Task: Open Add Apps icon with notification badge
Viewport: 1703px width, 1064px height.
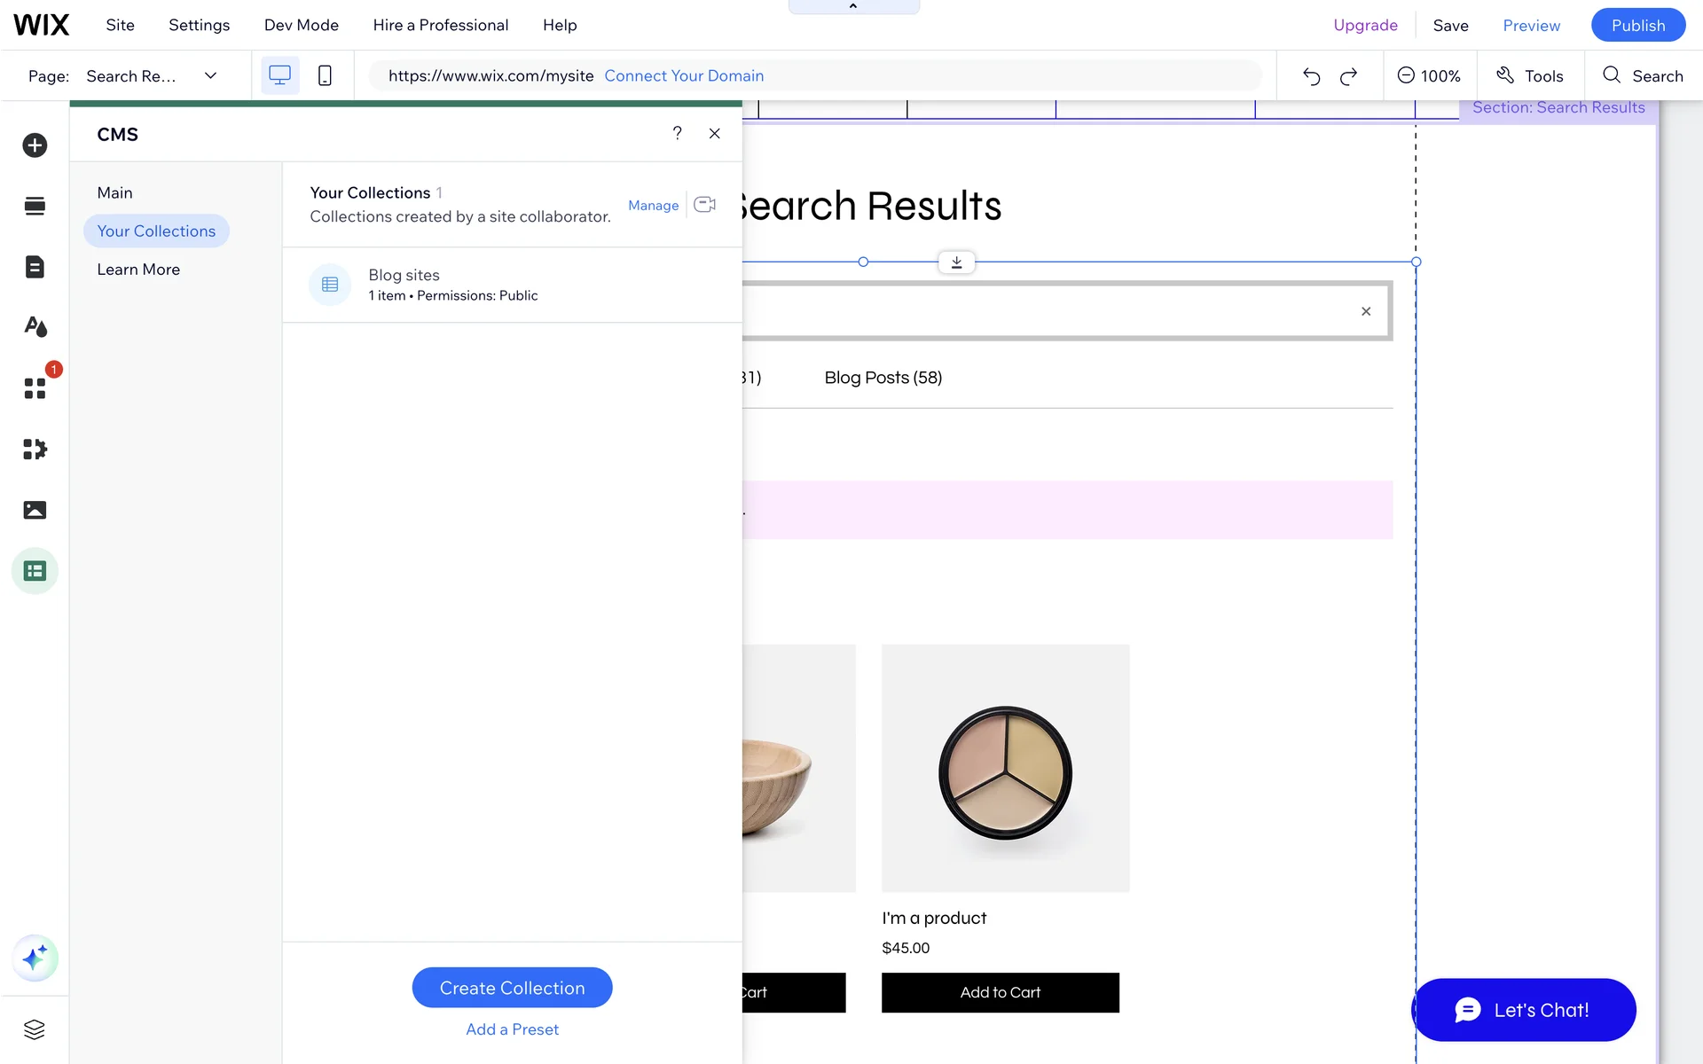Action: click(x=35, y=388)
